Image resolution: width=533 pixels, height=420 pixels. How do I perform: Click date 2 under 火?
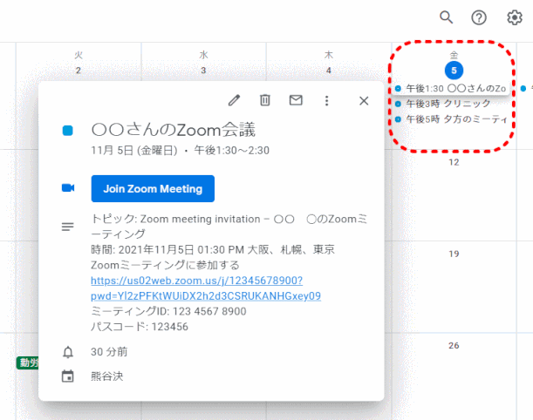[79, 71]
